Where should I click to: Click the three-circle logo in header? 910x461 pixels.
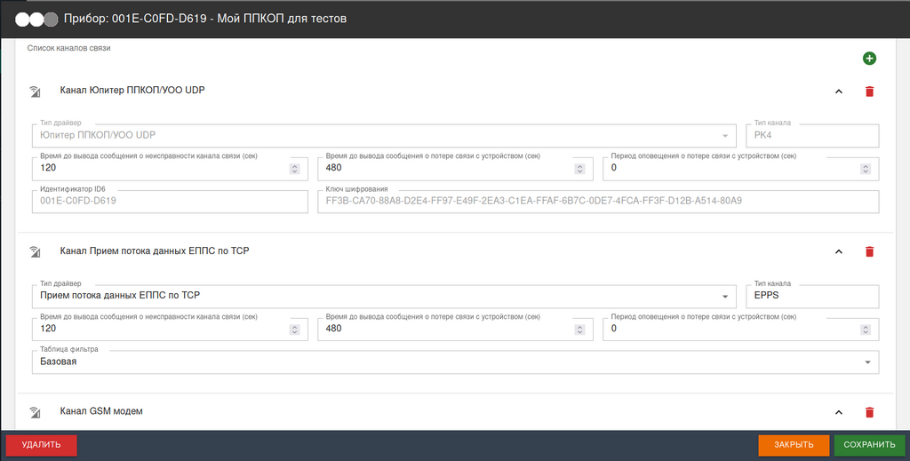36,19
